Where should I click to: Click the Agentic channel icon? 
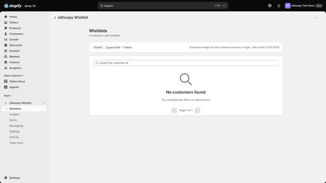[x=6, y=87]
